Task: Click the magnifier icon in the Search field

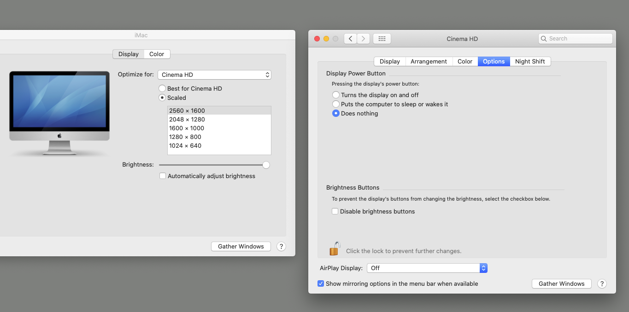Action: point(544,39)
